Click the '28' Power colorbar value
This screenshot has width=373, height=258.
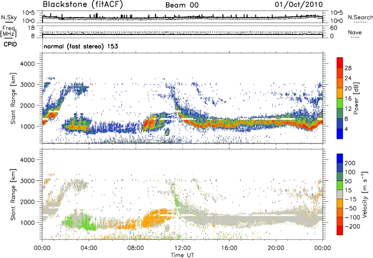tap(348, 68)
